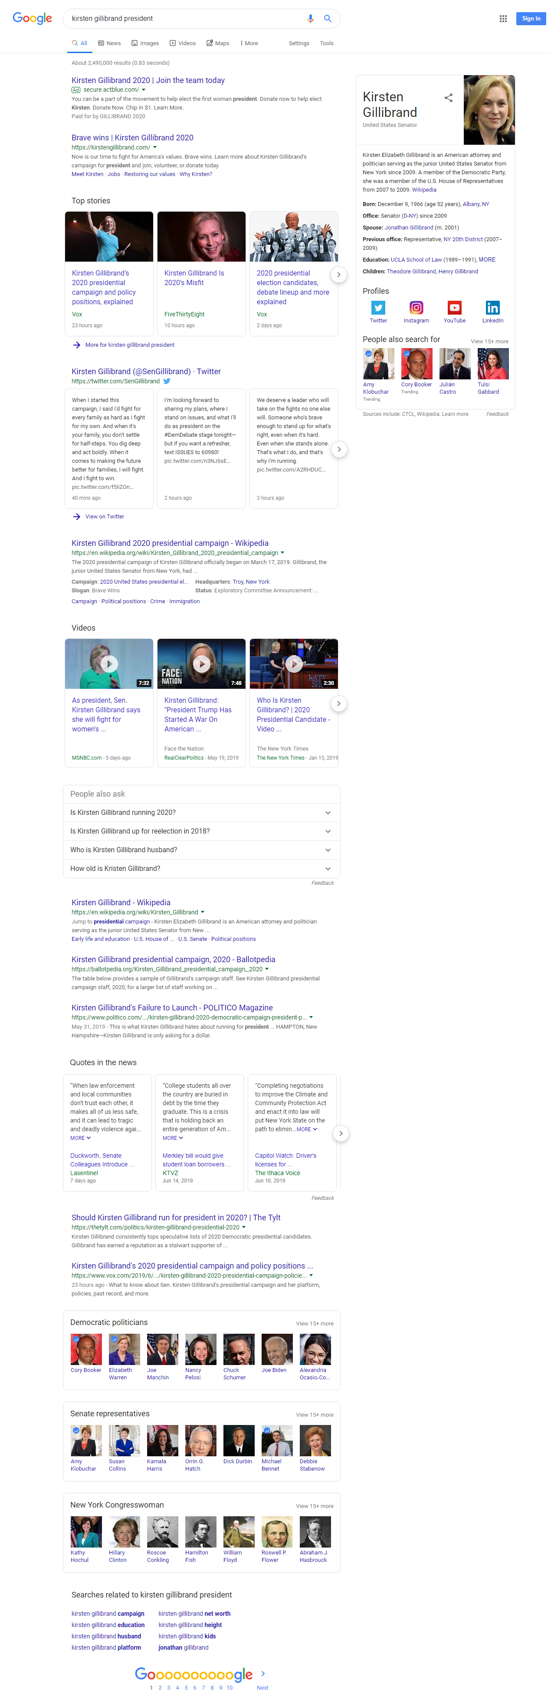The height and width of the screenshot is (1704, 551).
Task: Open dropdown next to thetylt.com URL
Action: 244,1227
